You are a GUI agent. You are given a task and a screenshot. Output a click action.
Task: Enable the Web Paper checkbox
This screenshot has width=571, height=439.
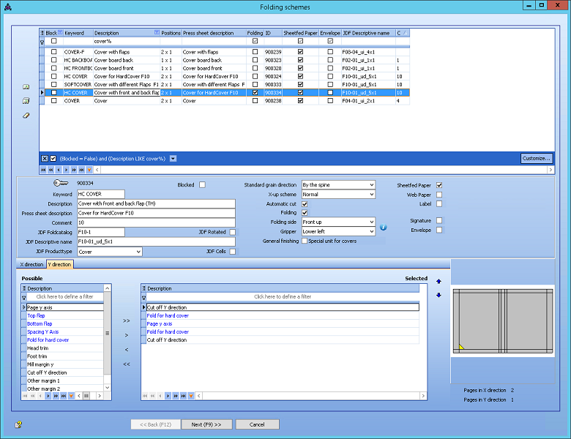439,195
